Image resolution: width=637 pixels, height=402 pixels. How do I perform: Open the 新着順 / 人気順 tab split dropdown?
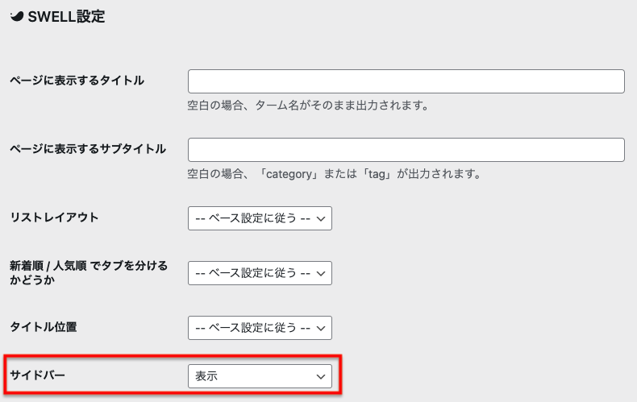click(259, 272)
